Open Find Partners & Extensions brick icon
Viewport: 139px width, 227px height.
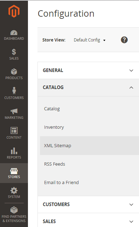click(14, 210)
